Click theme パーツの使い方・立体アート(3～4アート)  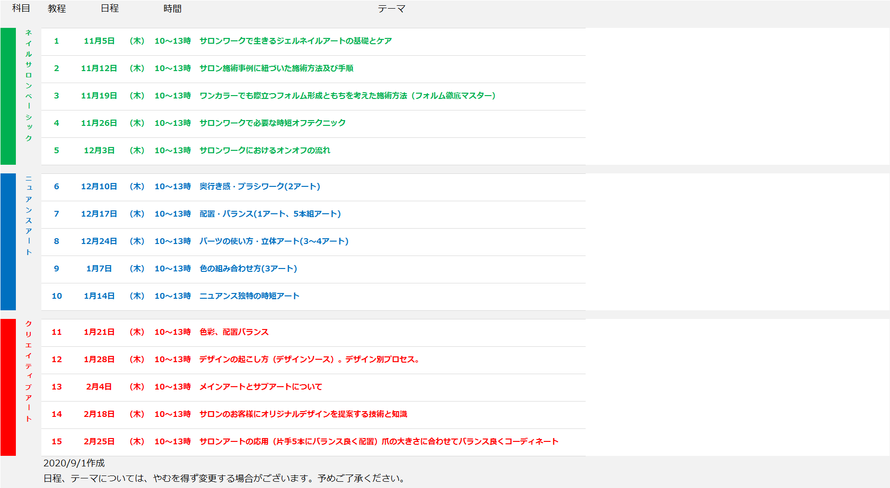point(274,241)
